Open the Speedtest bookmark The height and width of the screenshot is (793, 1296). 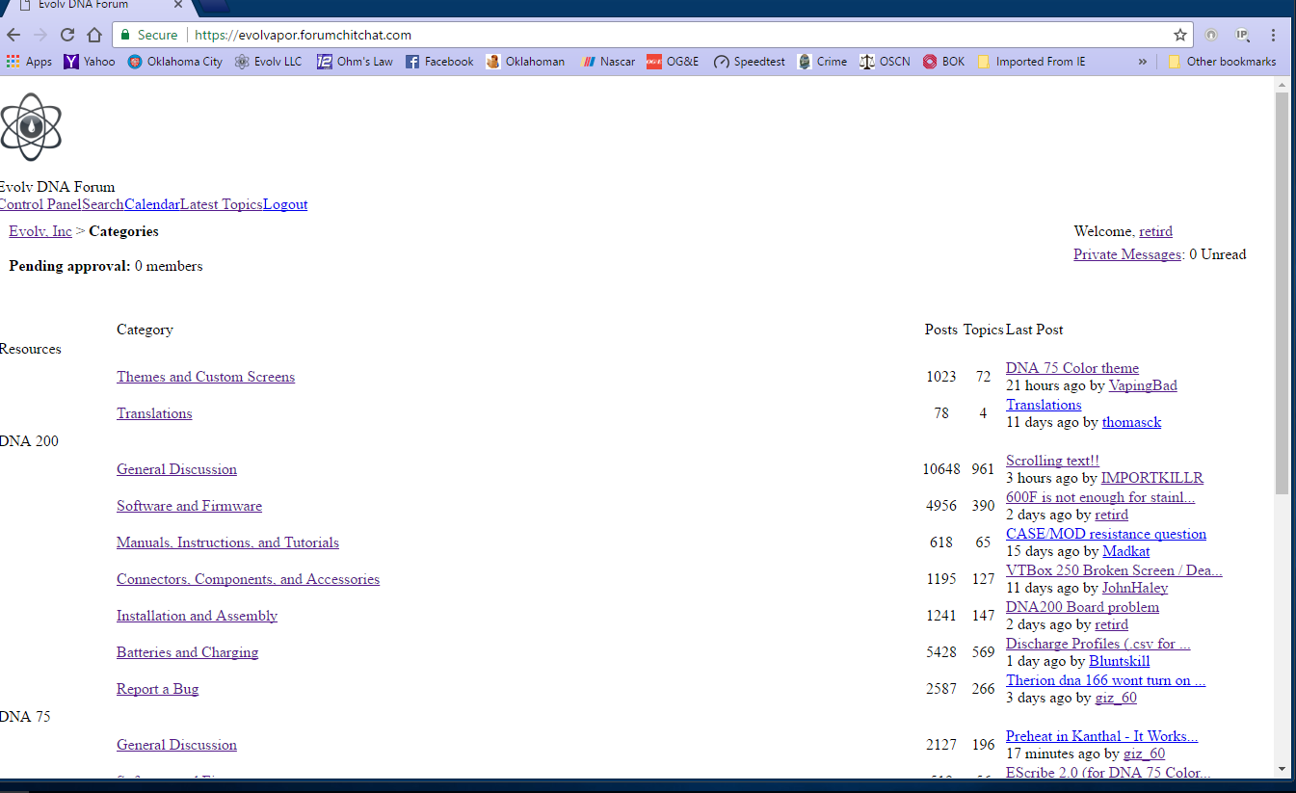(x=749, y=62)
